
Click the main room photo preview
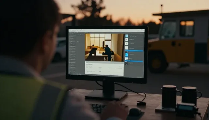pos(104,47)
